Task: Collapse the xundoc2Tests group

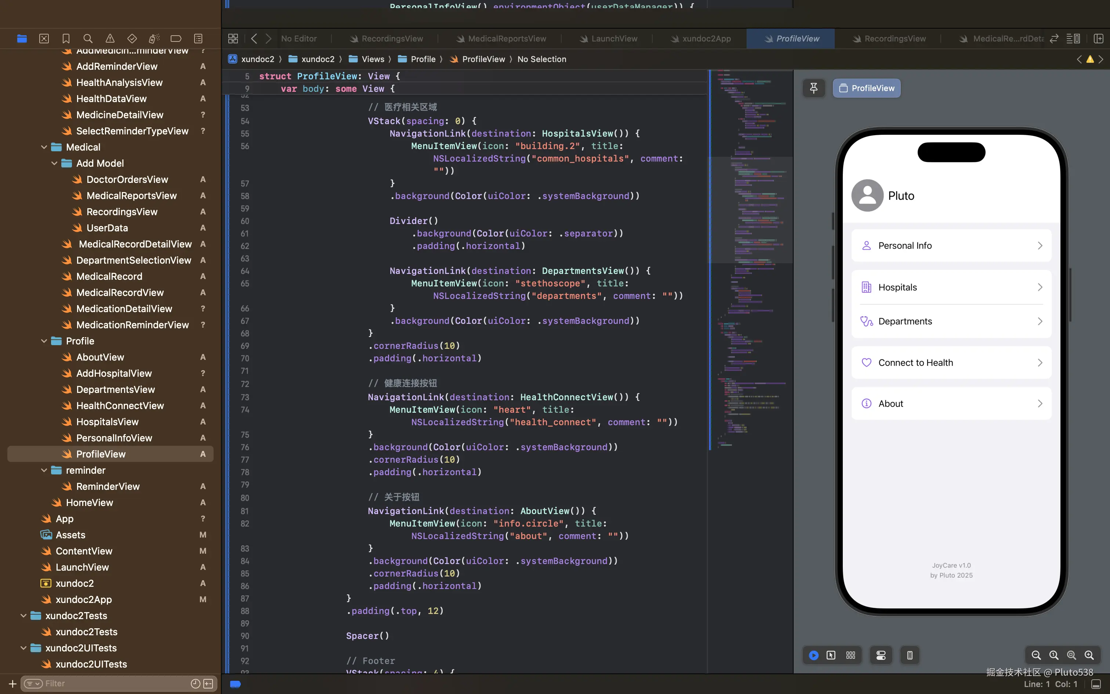Action: click(23, 615)
